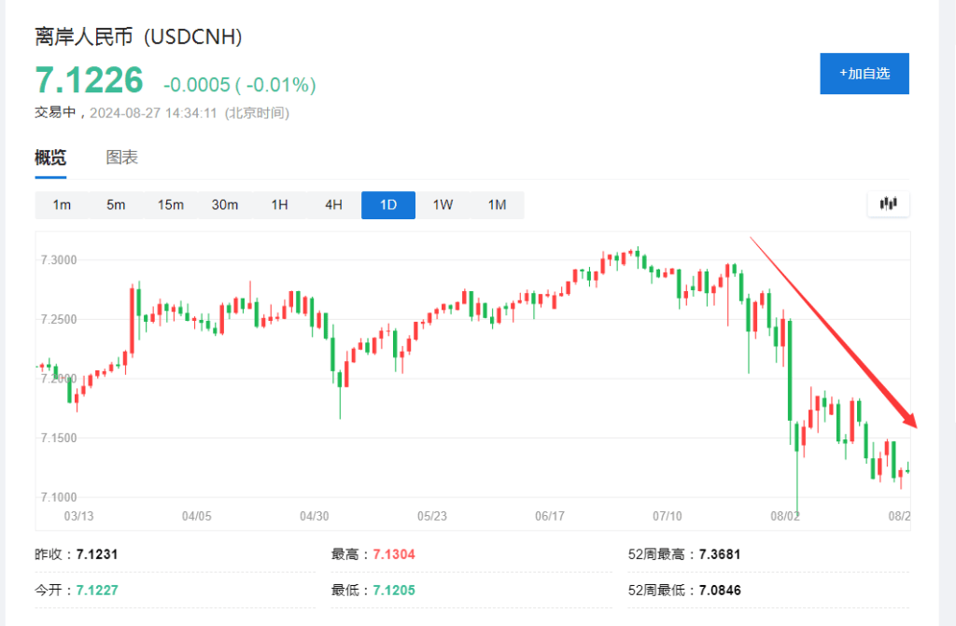Click the 最高 value 7.1304
The height and width of the screenshot is (626, 956).
coord(393,554)
